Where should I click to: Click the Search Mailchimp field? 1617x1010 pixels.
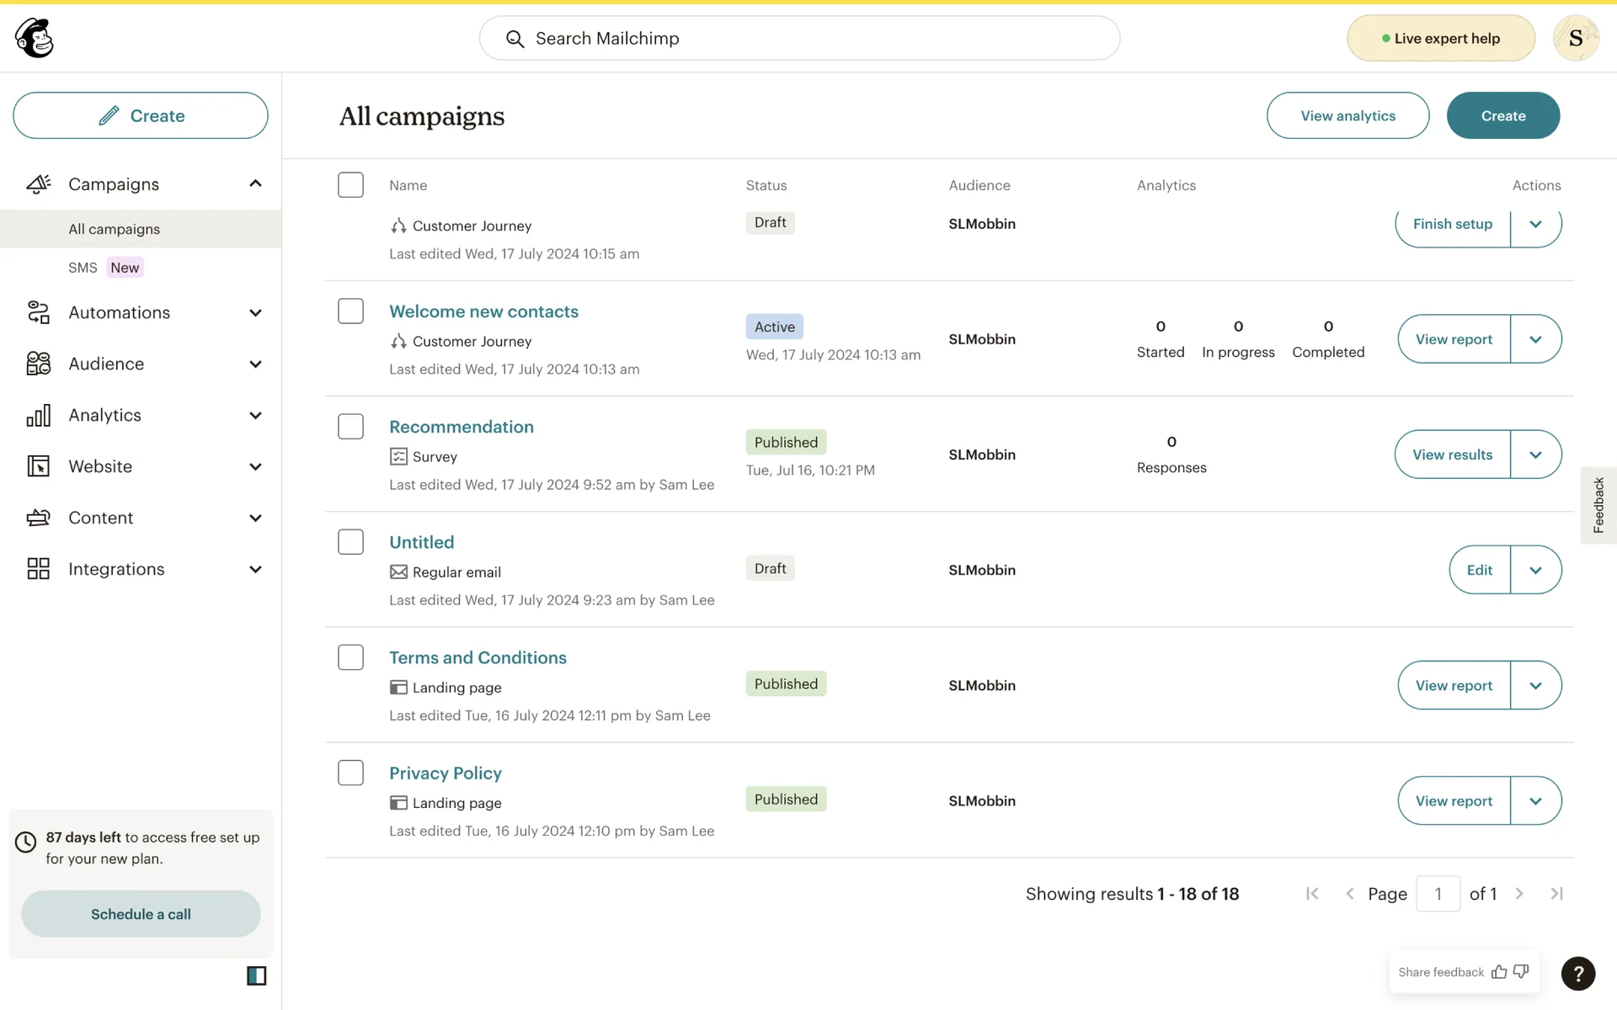click(799, 38)
